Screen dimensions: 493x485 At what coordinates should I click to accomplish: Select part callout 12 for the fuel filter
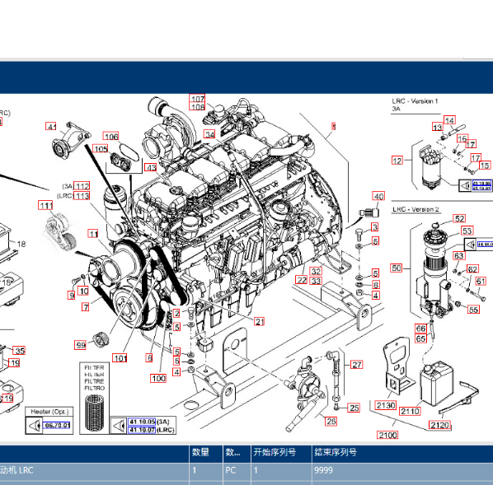point(397,161)
